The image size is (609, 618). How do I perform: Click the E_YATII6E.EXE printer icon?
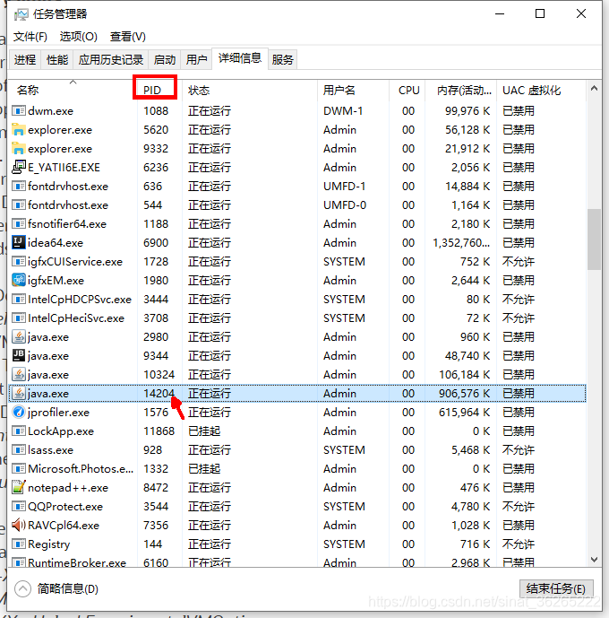pyautogui.click(x=19, y=167)
